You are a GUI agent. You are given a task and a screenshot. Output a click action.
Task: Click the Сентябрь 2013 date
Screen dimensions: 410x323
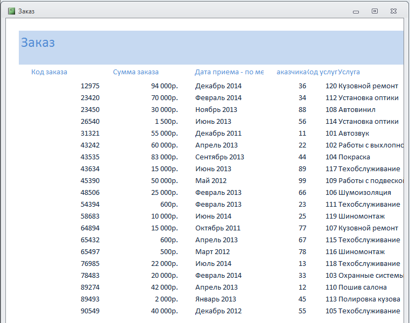pyautogui.click(x=220, y=157)
